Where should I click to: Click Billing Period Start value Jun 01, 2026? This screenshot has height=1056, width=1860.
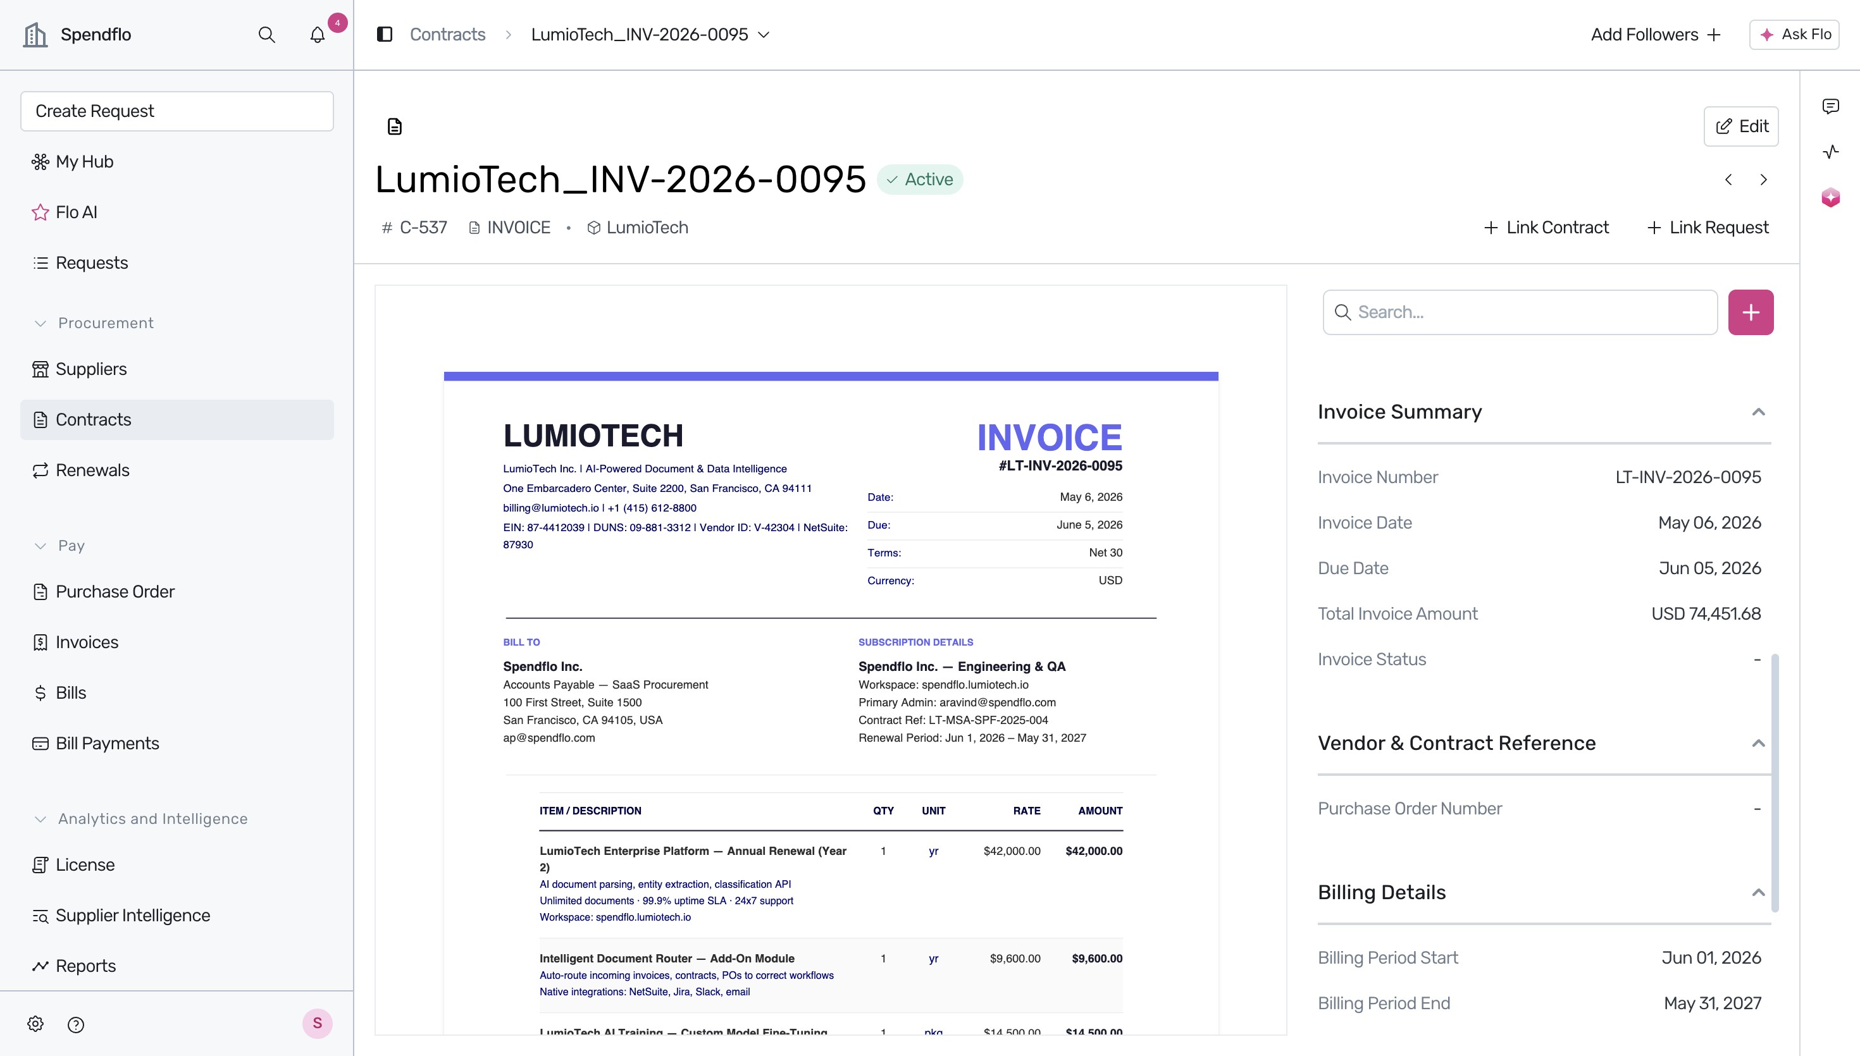(x=1711, y=958)
